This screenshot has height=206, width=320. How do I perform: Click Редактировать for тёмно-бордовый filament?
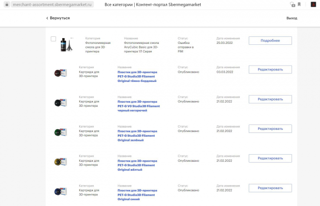click(x=270, y=70)
